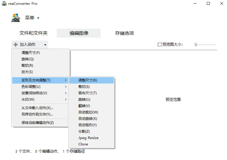Screen dimensions: 227x160
Task: Click the reaConverter title bar app icon
Action: point(4,3)
